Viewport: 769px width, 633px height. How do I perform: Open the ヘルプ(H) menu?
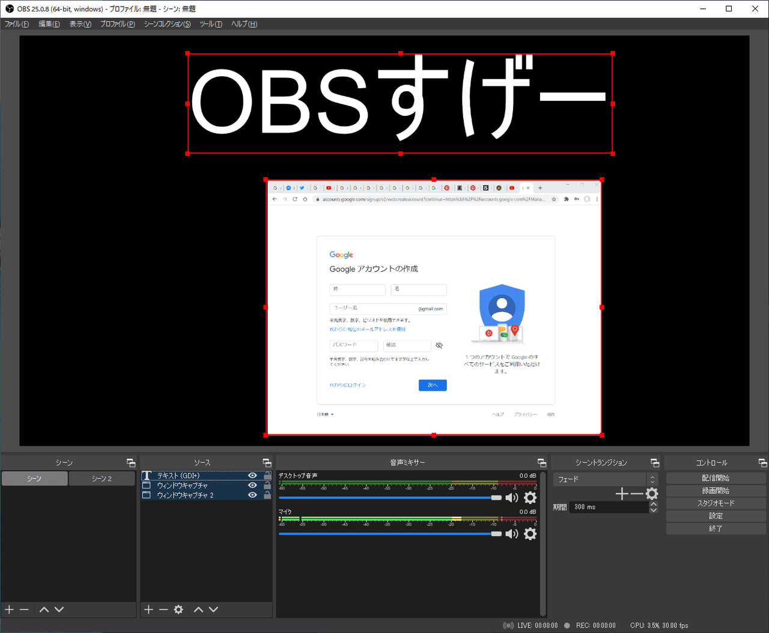245,24
